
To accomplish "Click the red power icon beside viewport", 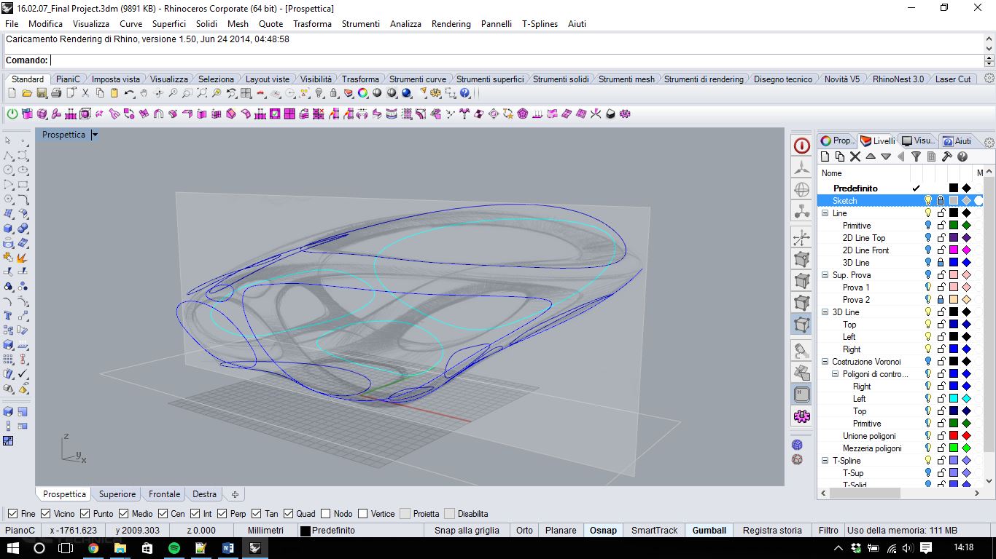I will pos(801,146).
